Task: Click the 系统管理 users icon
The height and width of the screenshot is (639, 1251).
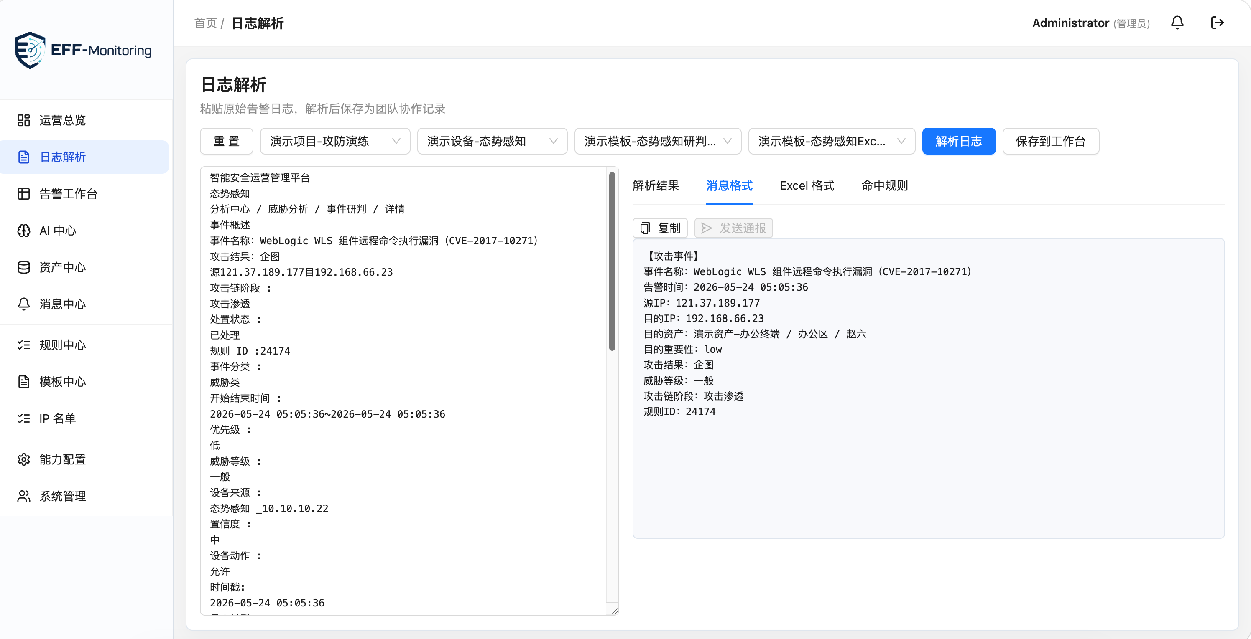Action: coord(24,496)
